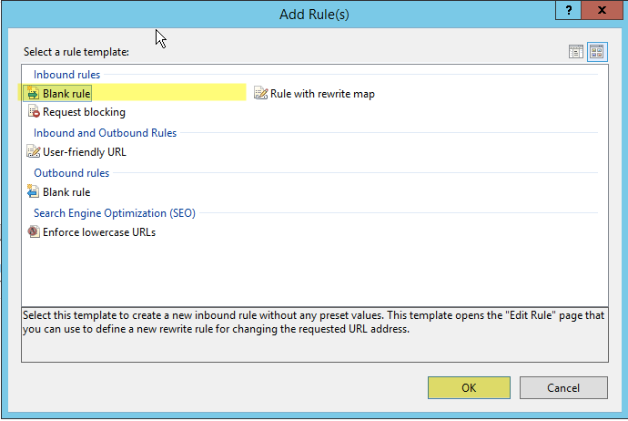Switch to icons tile view
Screen dimensions: 628x421
[x=597, y=52]
